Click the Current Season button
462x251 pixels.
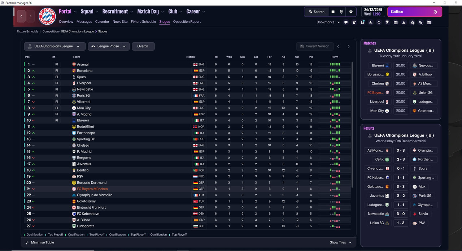(314, 46)
